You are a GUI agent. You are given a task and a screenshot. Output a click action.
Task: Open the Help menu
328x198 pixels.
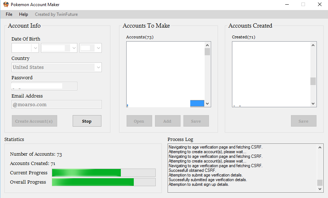pyautogui.click(x=23, y=14)
